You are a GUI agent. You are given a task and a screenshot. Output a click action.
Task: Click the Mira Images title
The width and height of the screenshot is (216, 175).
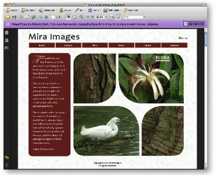coord(54,37)
